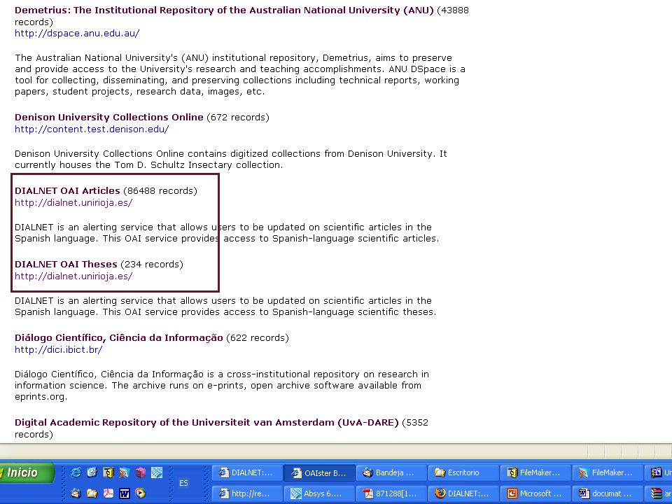Switch to the second FileMaker taskbar window with tools icon
672x504 pixels.
(x=608, y=472)
